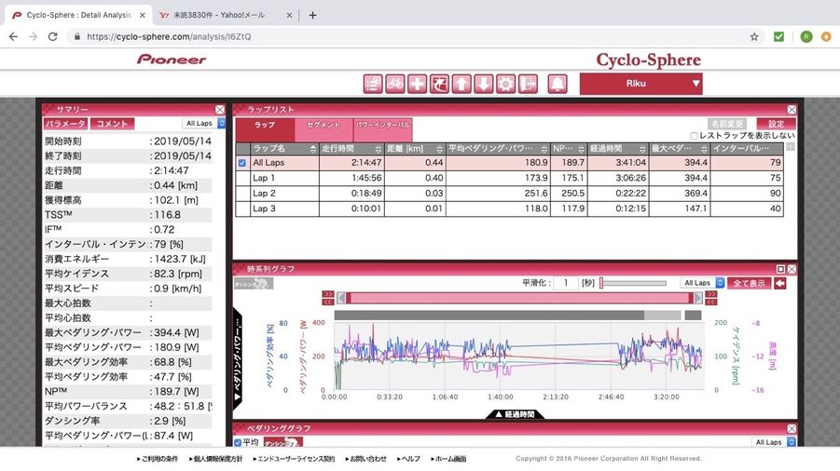Click the up arrow upload icon
The image size is (840, 471).
[x=461, y=84]
